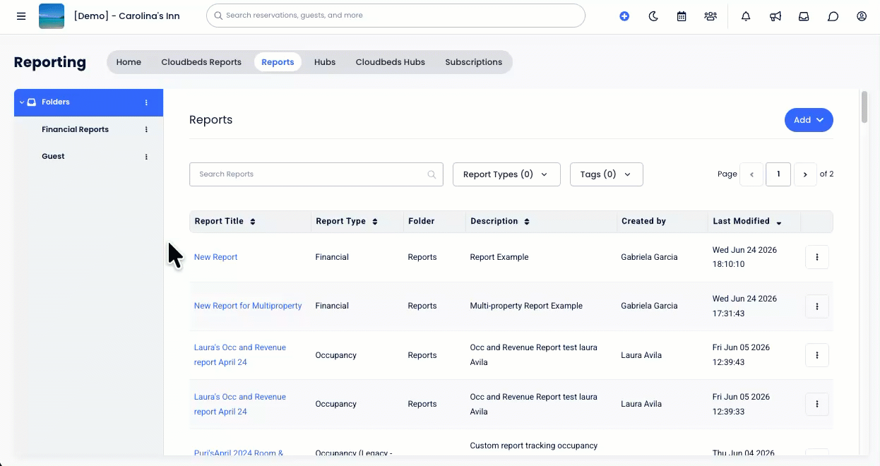Open Folders three-dot options menu
This screenshot has width=880, height=466.
point(146,102)
